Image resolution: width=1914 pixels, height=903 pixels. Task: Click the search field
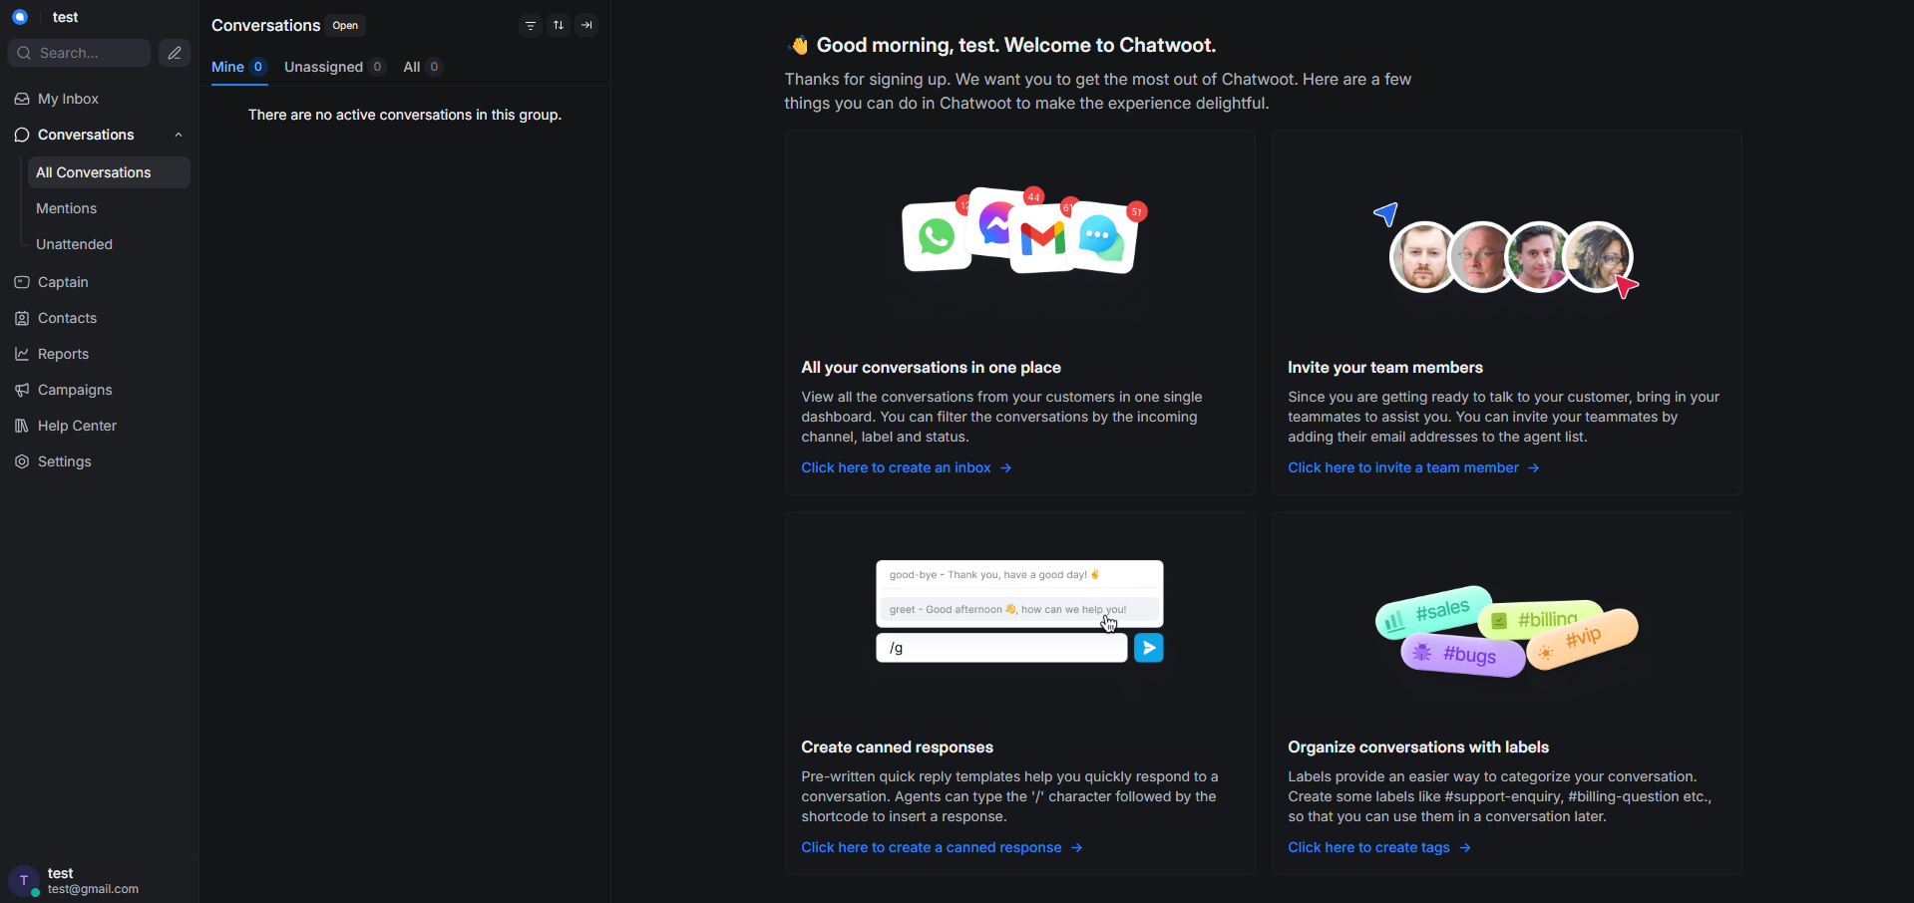point(79,52)
